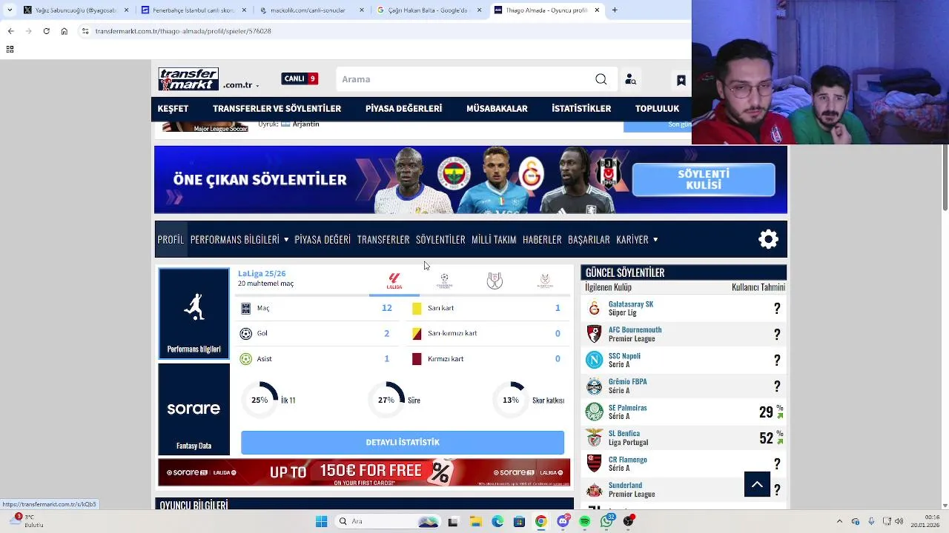Open the Transfermarkt logo home link
949x533 pixels.
coord(188,79)
